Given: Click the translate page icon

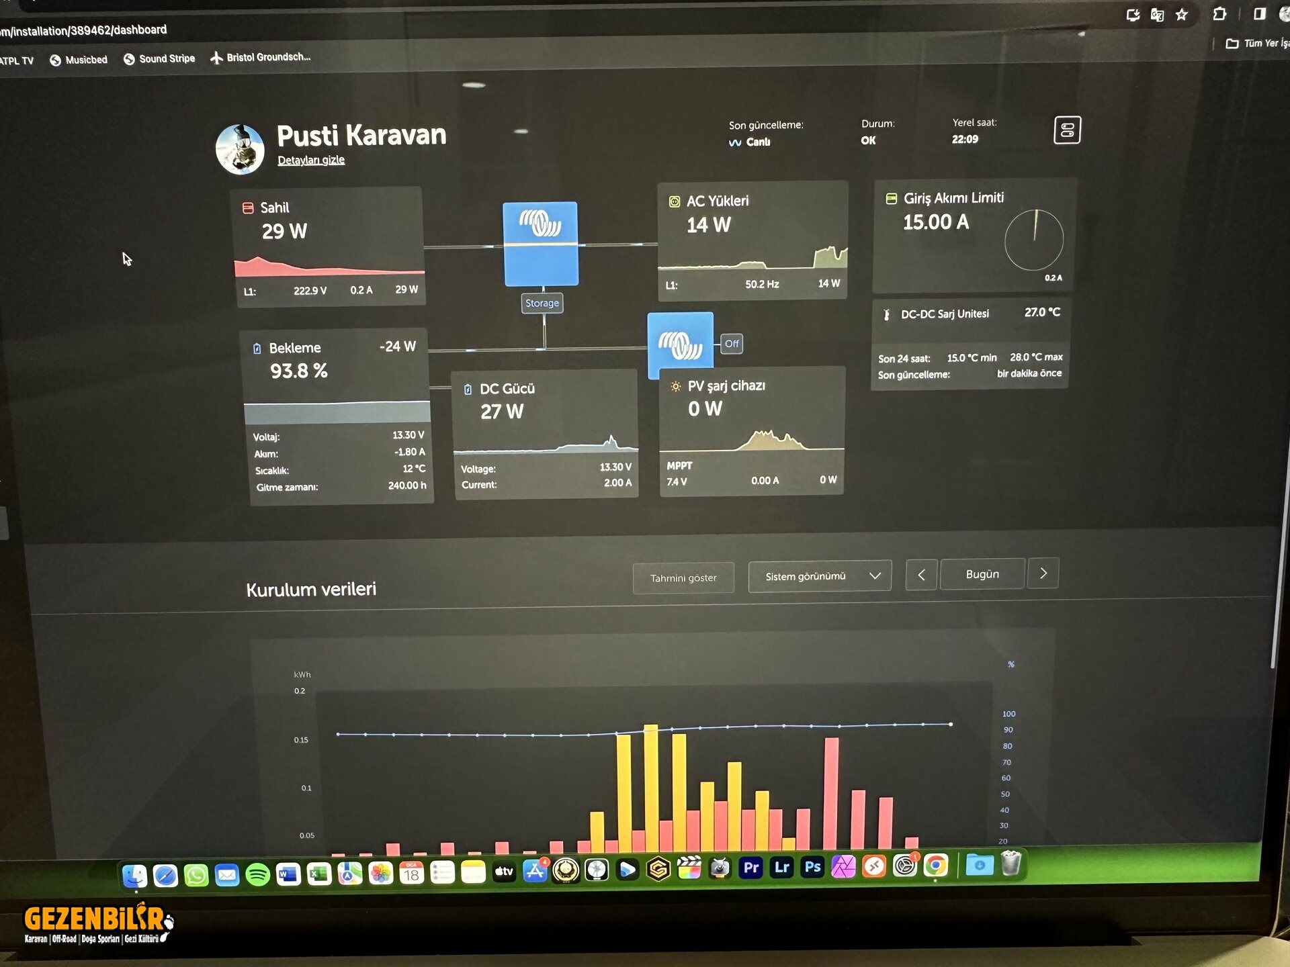Looking at the screenshot, I should pos(1157,15).
